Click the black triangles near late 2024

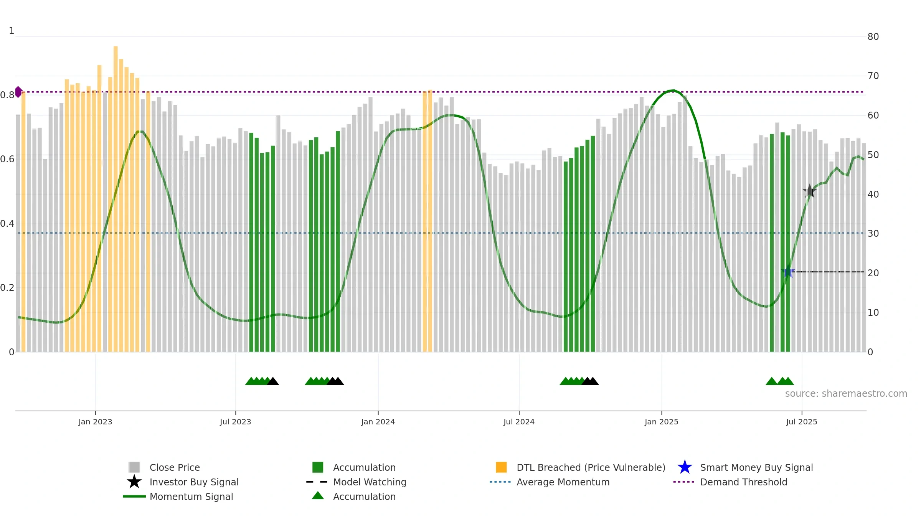pos(590,381)
